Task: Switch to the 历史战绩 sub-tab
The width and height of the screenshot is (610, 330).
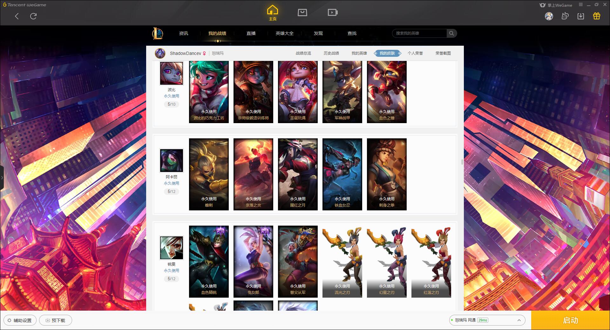Action: [x=331, y=53]
